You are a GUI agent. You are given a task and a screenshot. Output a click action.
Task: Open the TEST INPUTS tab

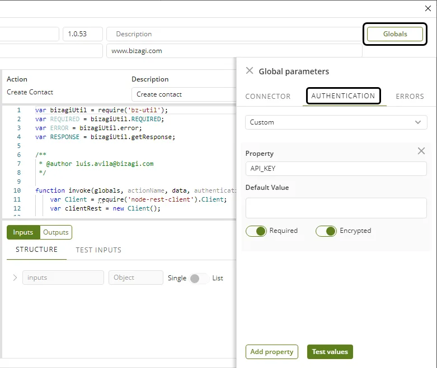point(98,250)
